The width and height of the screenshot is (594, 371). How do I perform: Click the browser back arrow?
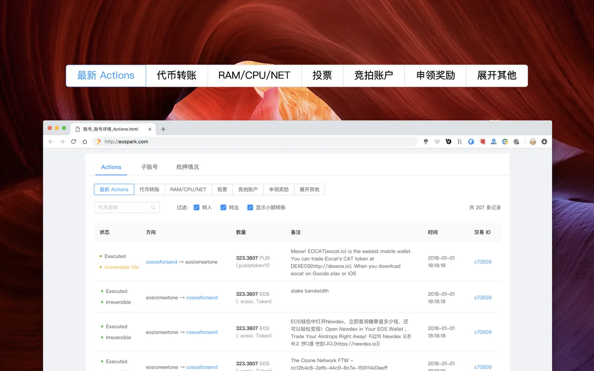coord(51,141)
